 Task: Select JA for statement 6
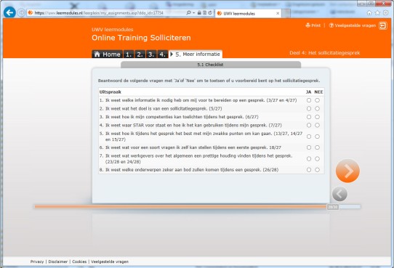pos(309,147)
